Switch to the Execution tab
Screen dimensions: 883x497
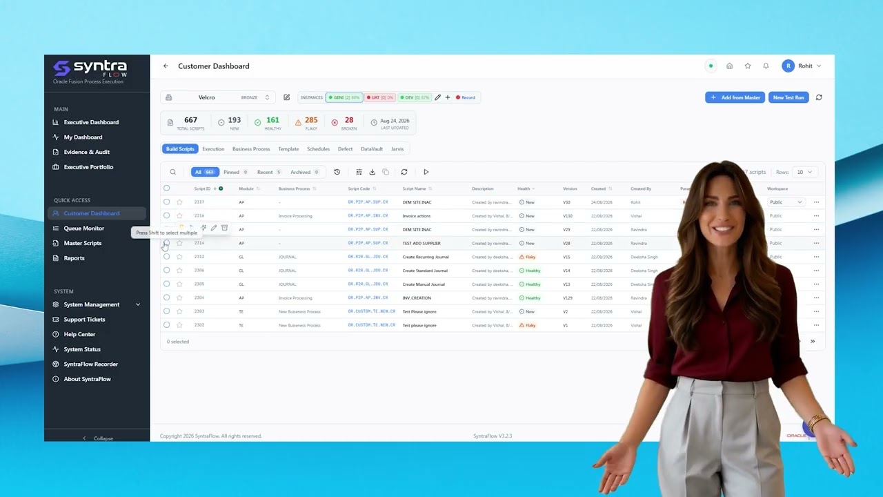pos(213,149)
